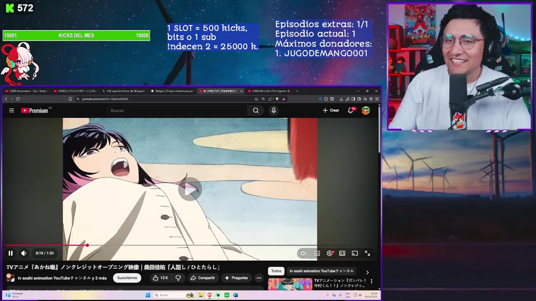Click the page vertical scrollbar
536x301 pixels.
(379, 129)
